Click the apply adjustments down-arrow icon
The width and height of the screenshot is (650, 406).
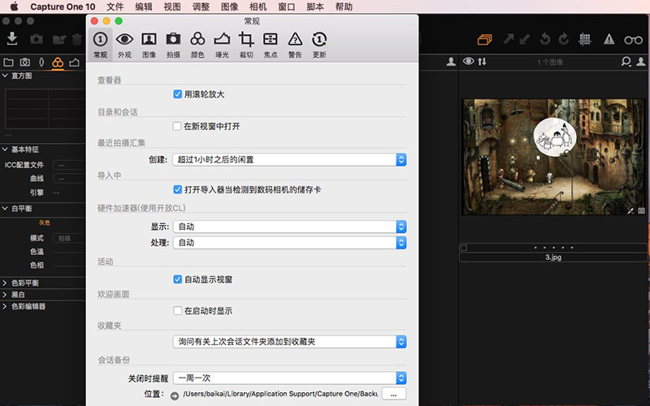tap(525, 39)
